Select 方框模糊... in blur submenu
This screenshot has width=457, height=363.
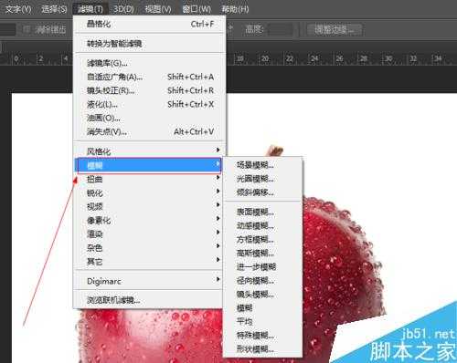click(x=263, y=239)
